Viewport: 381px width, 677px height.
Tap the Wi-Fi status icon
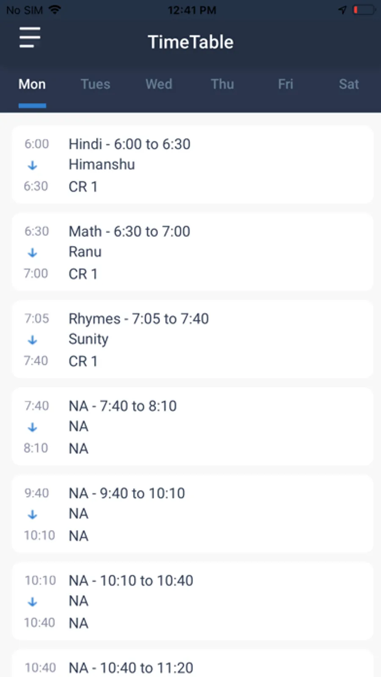tap(55, 10)
